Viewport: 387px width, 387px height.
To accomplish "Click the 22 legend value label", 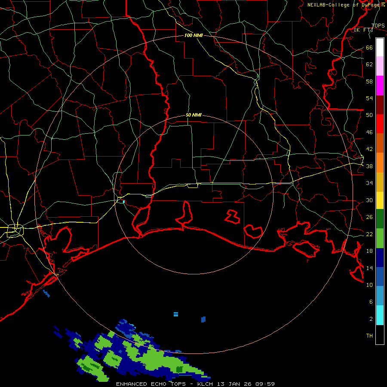I will pos(369,234).
